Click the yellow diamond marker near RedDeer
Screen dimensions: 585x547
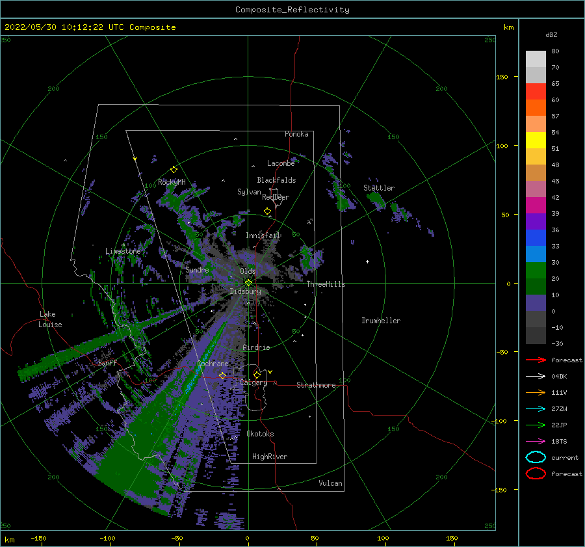pyautogui.click(x=267, y=211)
